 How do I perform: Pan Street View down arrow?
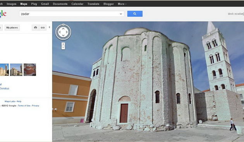click(x=63, y=35)
